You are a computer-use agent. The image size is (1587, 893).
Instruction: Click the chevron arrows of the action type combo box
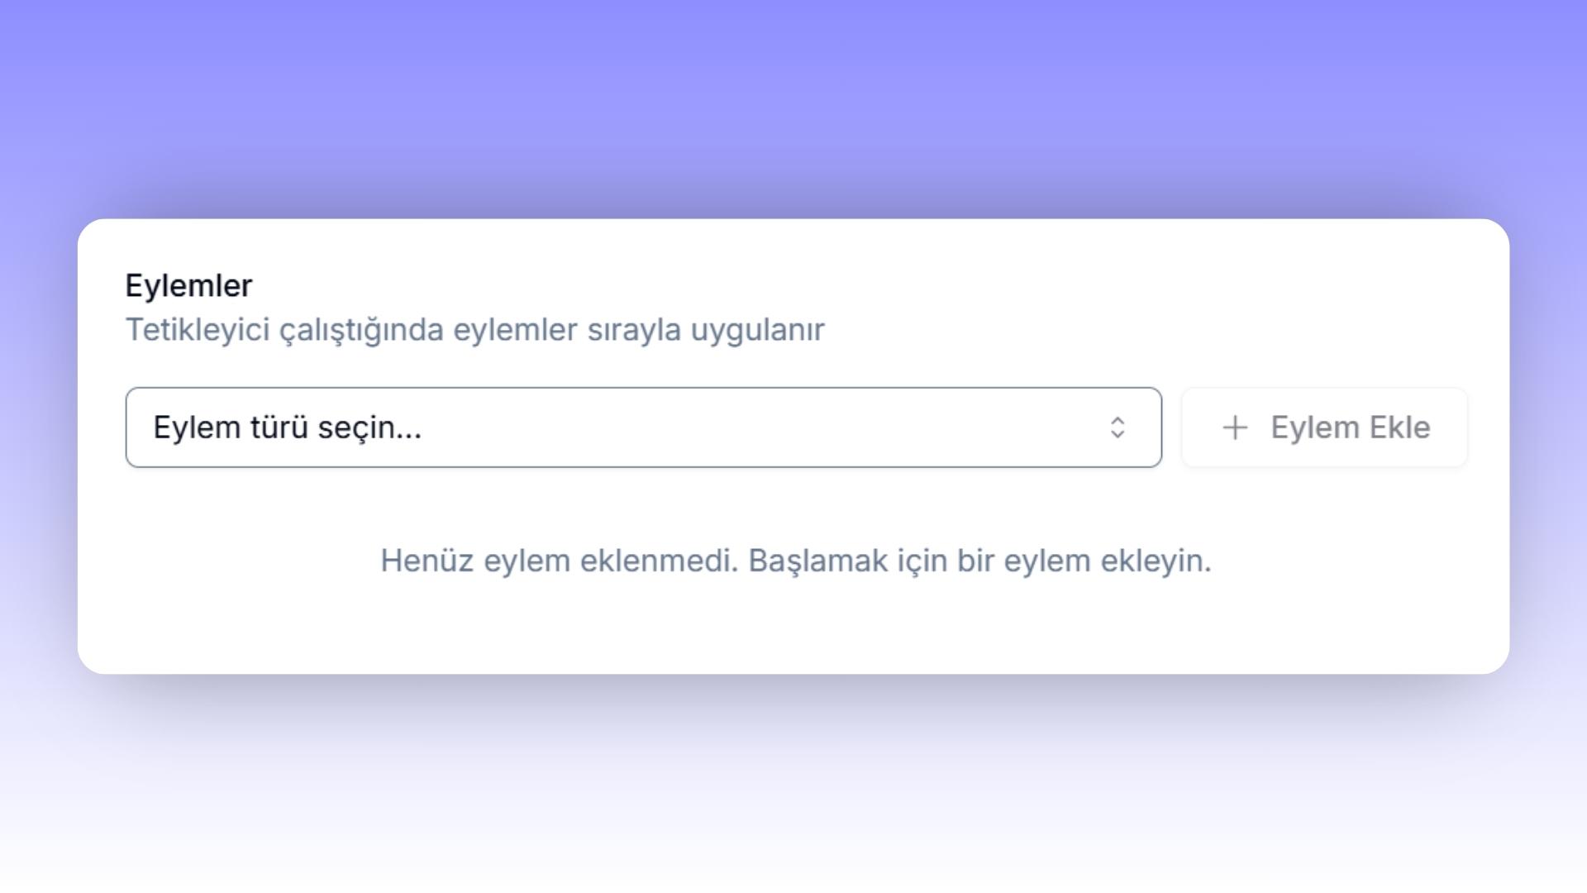coord(1118,427)
